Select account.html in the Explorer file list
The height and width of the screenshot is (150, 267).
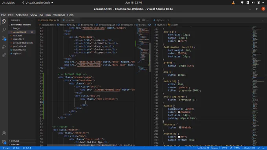click(x=20, y=32)
